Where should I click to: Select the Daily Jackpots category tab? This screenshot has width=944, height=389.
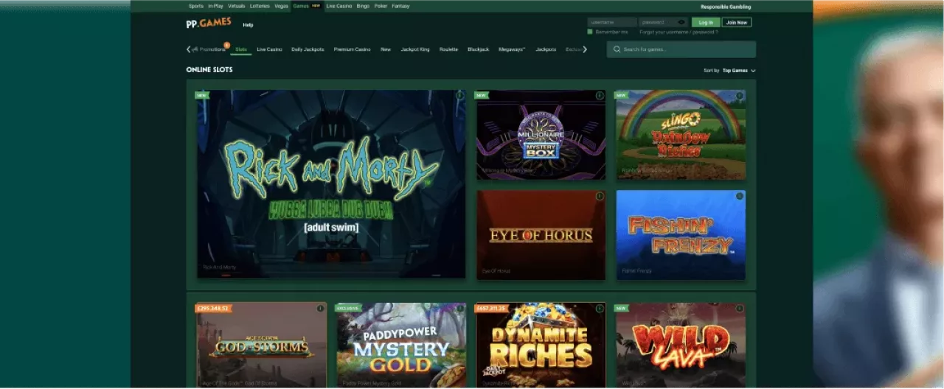pos(308,49)
